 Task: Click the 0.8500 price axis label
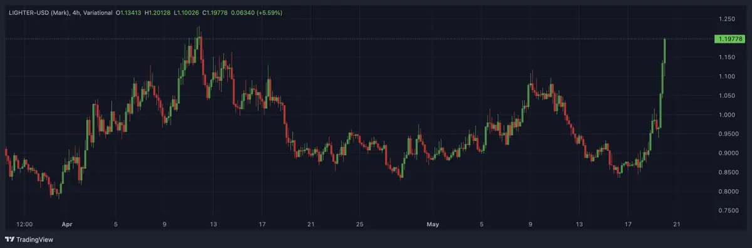728,173
